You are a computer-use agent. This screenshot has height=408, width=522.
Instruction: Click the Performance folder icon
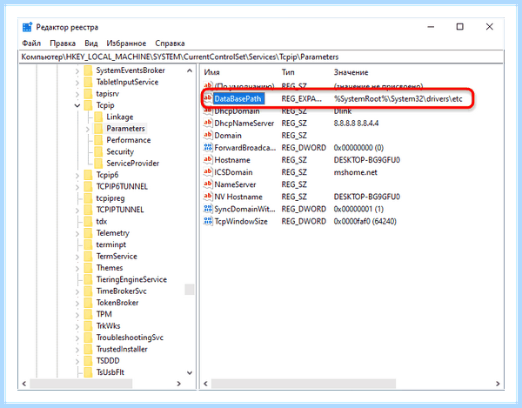click(x=98, y=140)
